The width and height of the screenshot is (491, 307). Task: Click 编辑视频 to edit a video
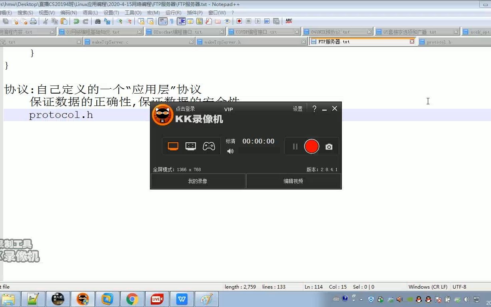293,181
